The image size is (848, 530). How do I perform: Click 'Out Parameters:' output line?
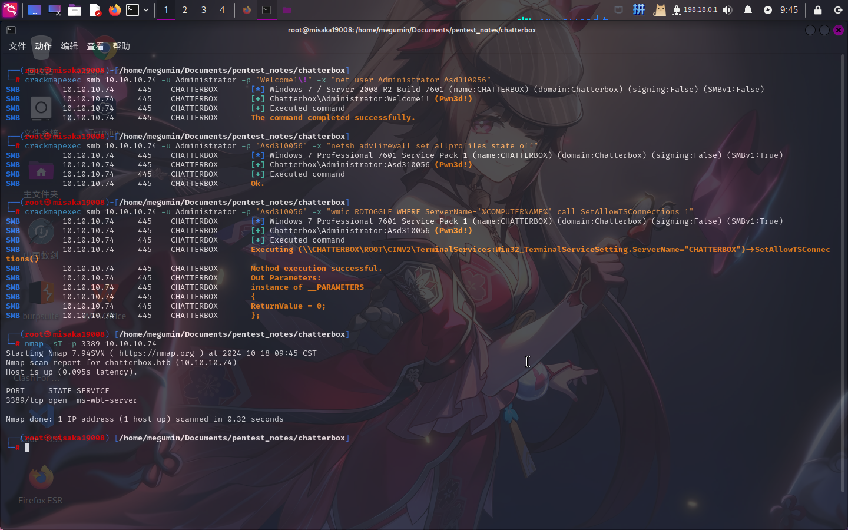[x=286, y=278]
